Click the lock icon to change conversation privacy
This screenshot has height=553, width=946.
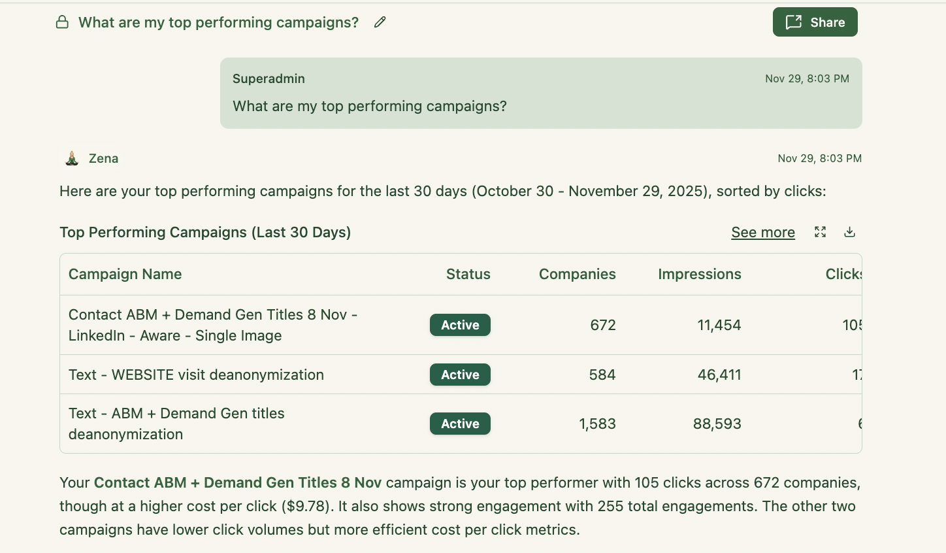62,22
